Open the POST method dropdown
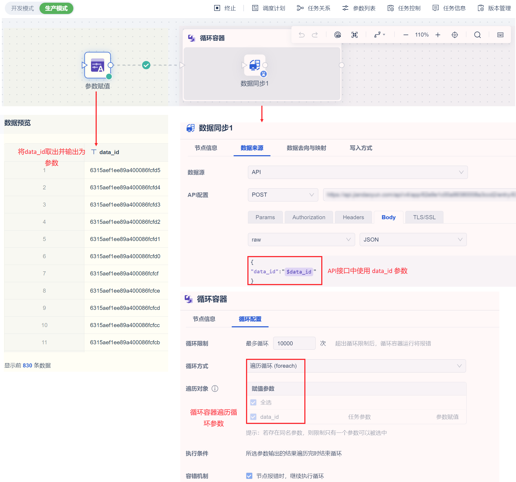The width and height of the screenshot is (516, 482). [283, 195]
